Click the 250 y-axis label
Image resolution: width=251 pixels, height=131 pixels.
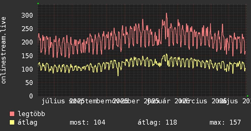click(27, 29)
